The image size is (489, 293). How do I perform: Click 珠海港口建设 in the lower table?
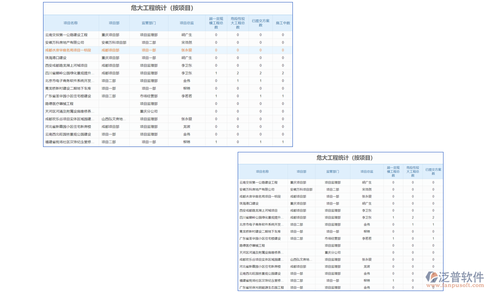click(249, 203)
